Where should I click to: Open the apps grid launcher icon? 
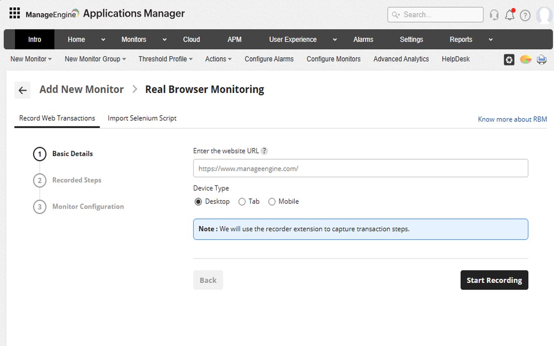click(15, 13)
